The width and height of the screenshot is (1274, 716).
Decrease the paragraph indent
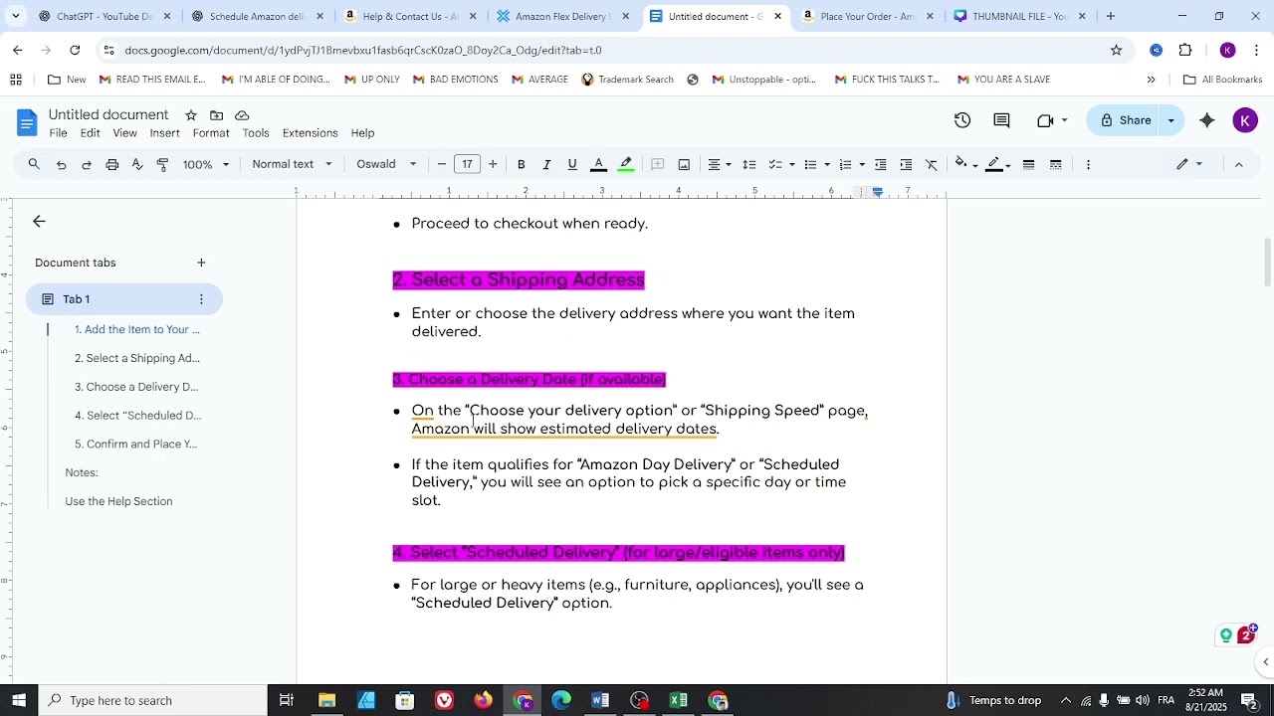[880, 164]
